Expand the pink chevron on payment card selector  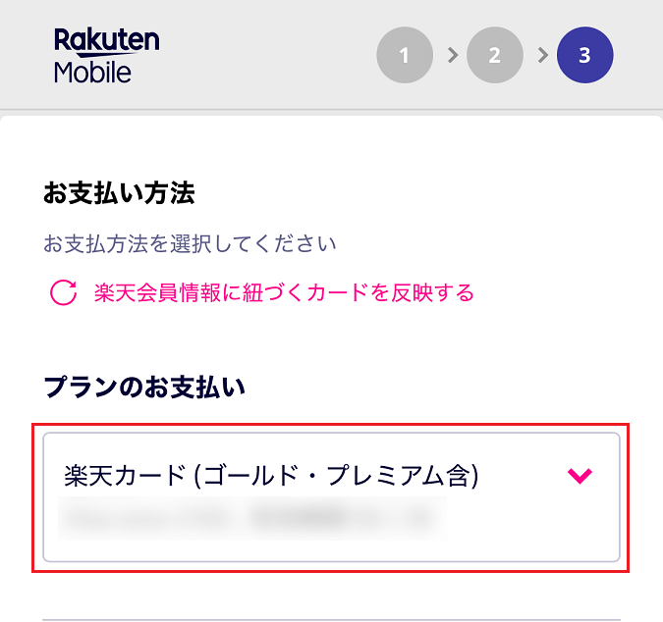pos(580,476)
